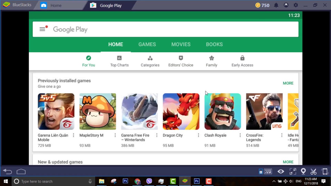
Task: Open the CrossFire: Legends app icon
Action: 264,112
